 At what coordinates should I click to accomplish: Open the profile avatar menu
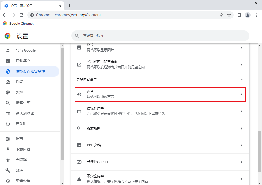coord(248,15)
